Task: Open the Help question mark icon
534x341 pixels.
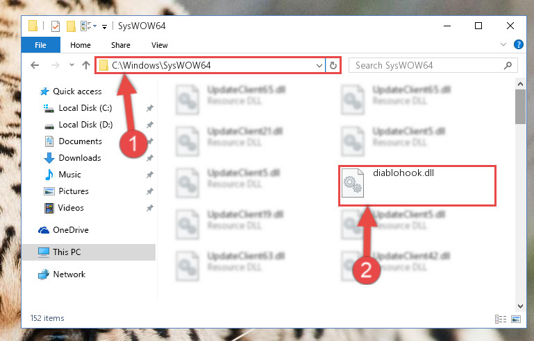Action: click(x=518, y=44)
